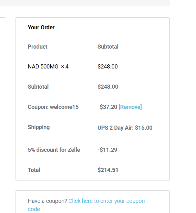Click the "Product" column header
Image resolution: width=196 pixels, height=213 pixels.
[37, 47]
